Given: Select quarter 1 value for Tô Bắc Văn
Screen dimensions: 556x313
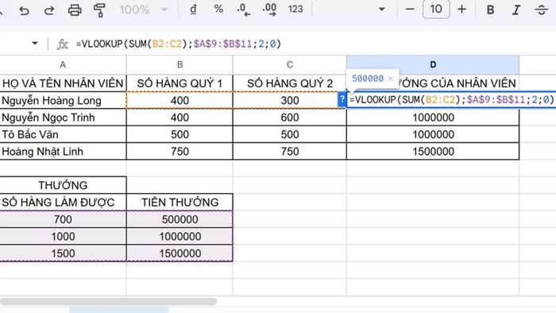Looking at the screenshot, I should pos(180,134).
